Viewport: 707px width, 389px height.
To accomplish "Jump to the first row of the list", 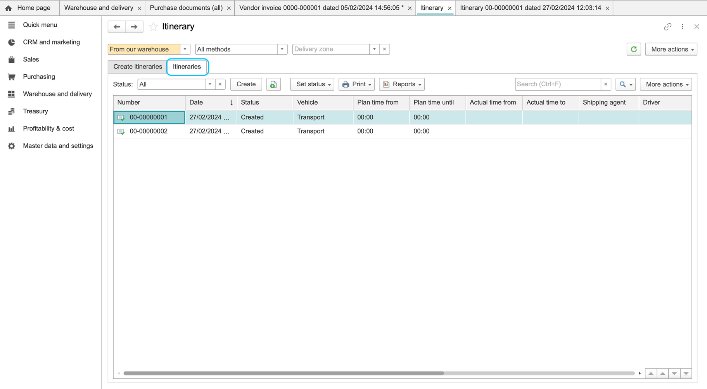I will click(651, 374).
